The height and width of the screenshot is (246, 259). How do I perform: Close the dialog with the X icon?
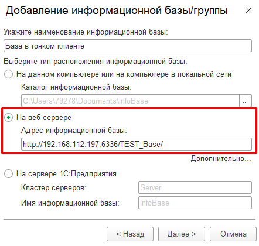point(248,11)
